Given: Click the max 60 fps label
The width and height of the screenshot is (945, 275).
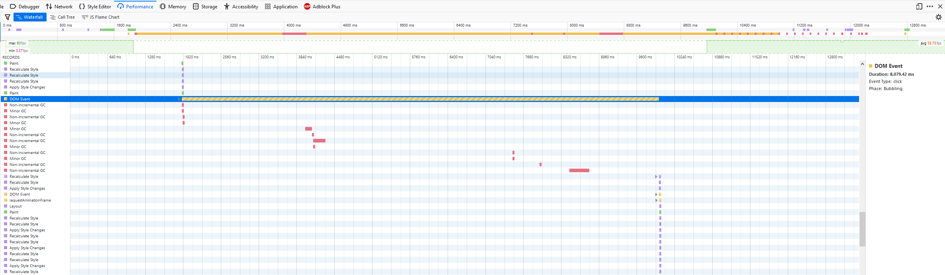Looking at the screenshot, I should pyautogui.click(x=18, y=43).
